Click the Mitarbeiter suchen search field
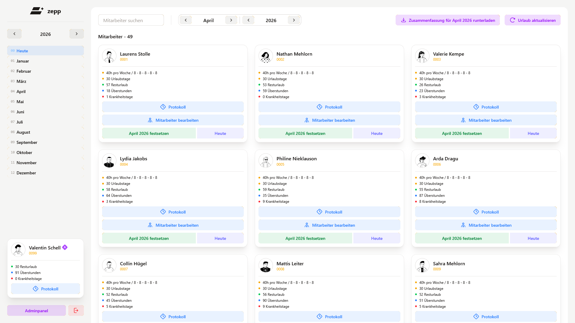 131,20
